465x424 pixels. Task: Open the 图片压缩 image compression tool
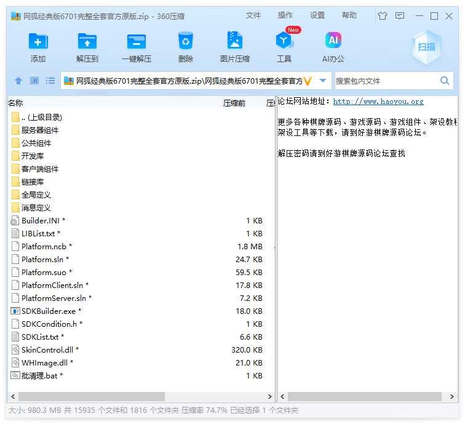point(234,40)
